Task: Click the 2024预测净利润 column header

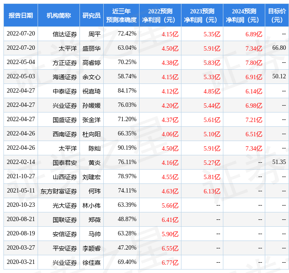Action: 244,15
